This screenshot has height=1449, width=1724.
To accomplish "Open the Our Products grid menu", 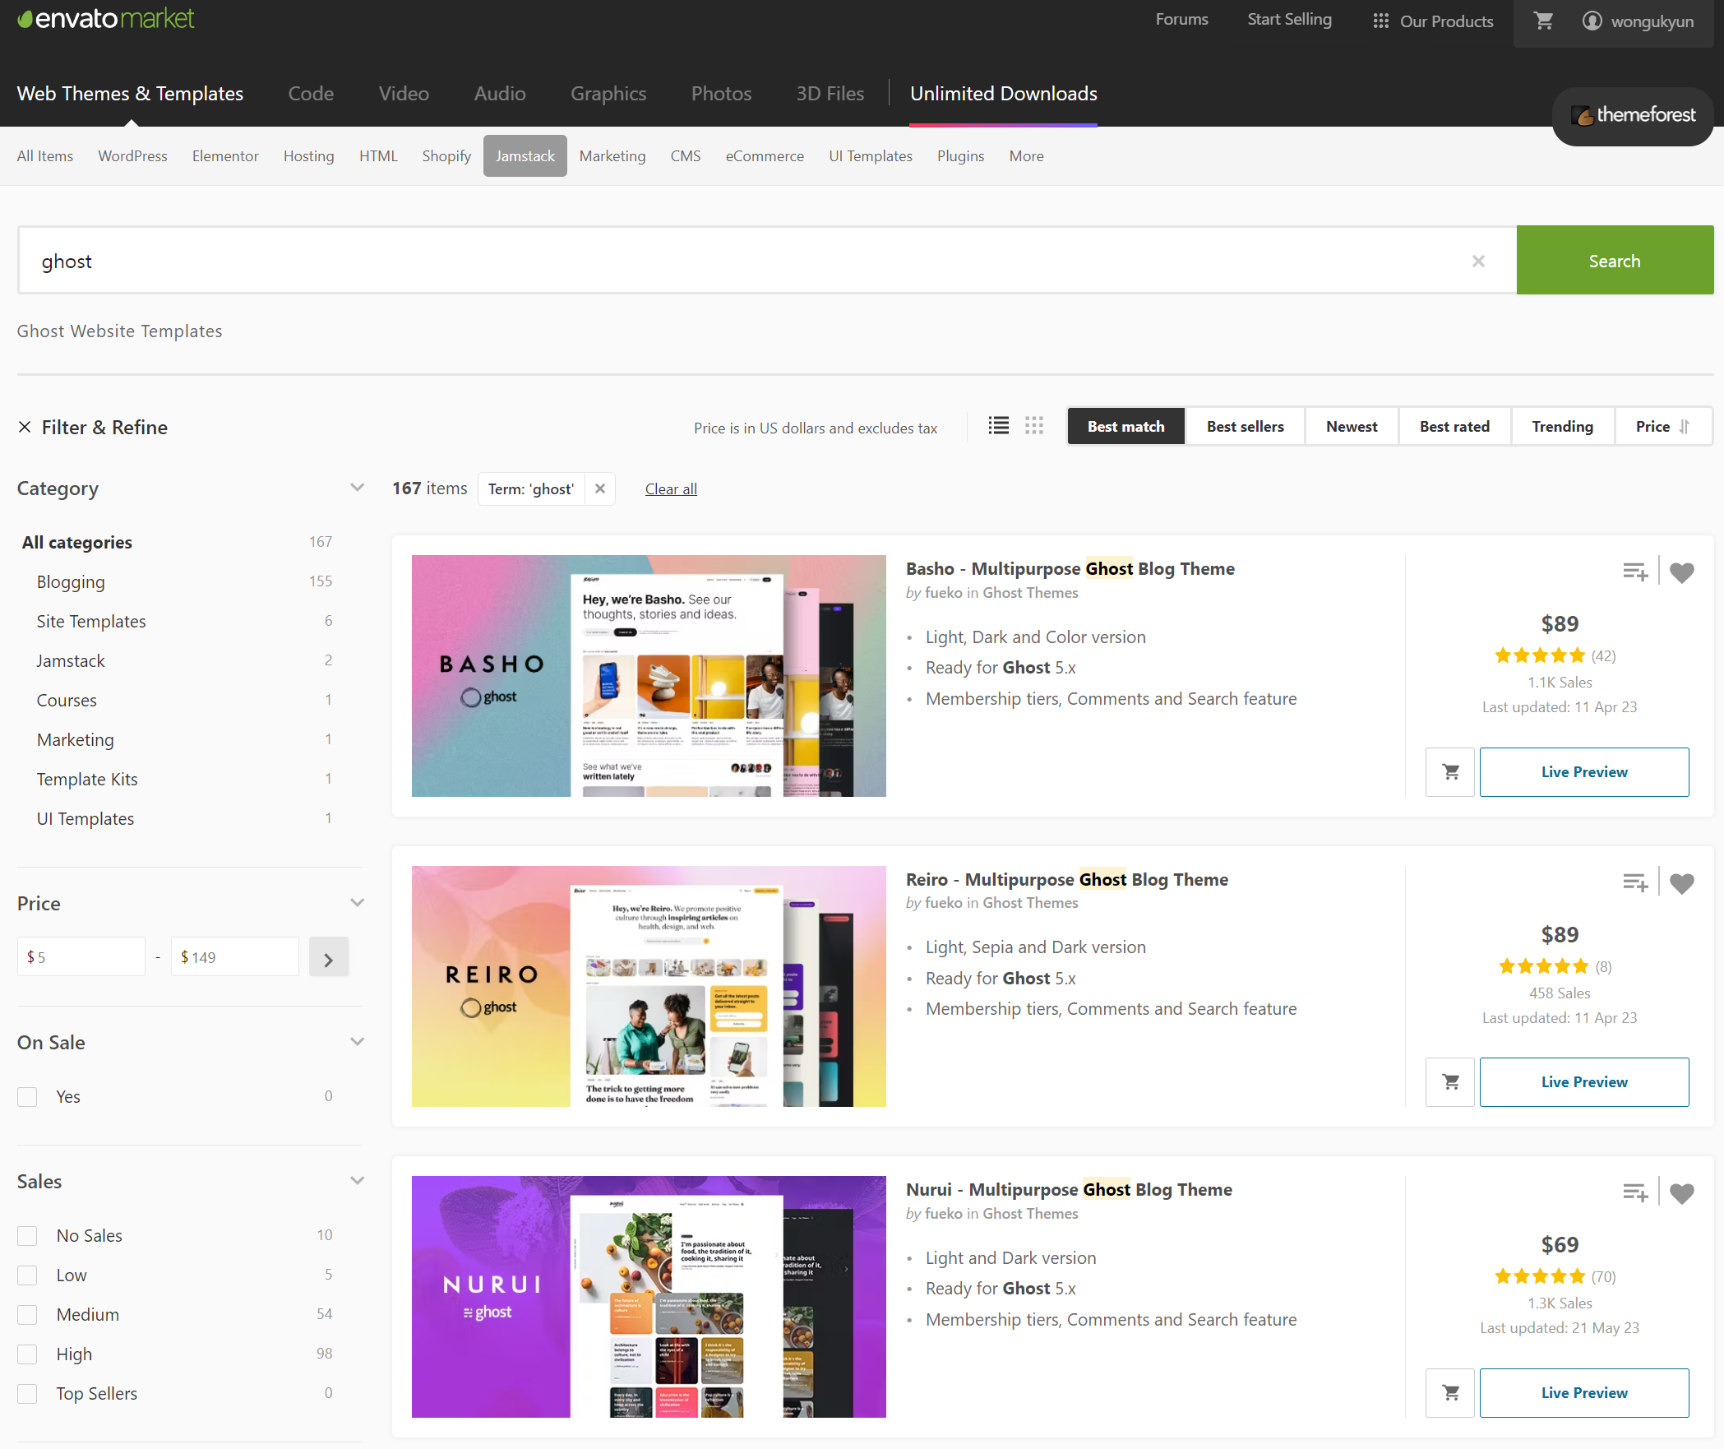I will click(1432, 21).
